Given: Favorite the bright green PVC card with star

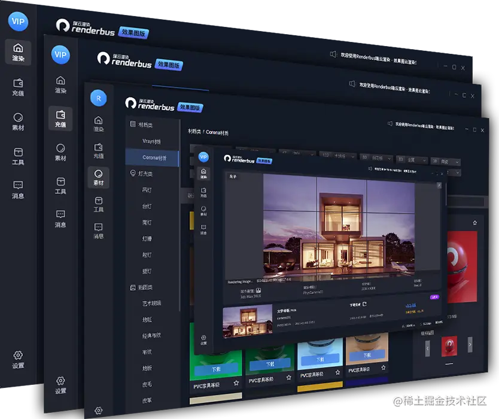Looking at the screenshot, I should tap(236, 383).
